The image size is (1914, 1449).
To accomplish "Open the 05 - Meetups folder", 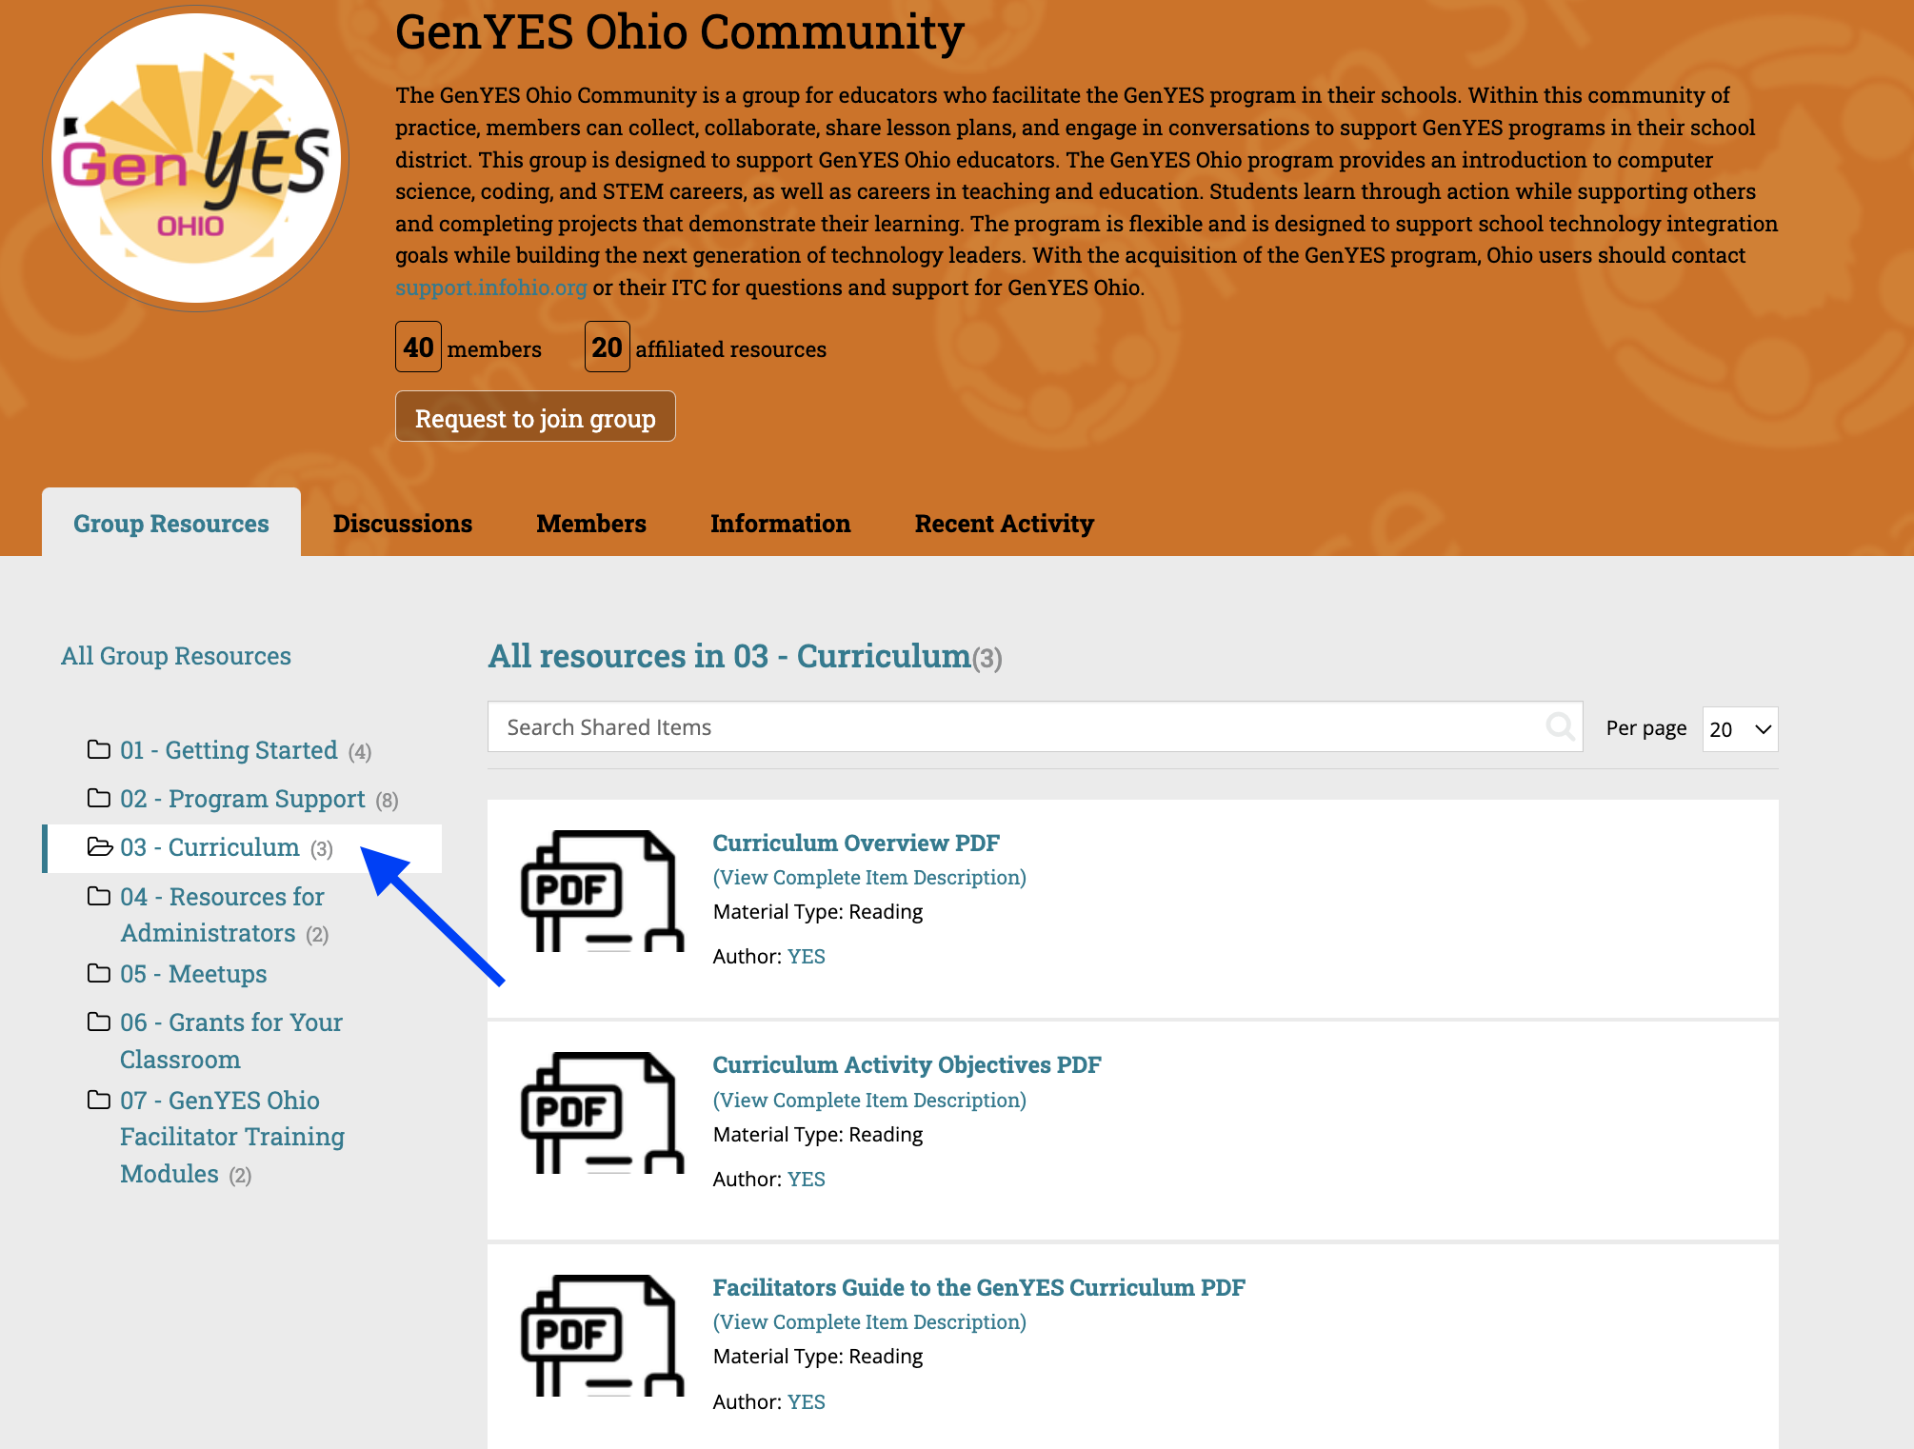I will point(193,974).
